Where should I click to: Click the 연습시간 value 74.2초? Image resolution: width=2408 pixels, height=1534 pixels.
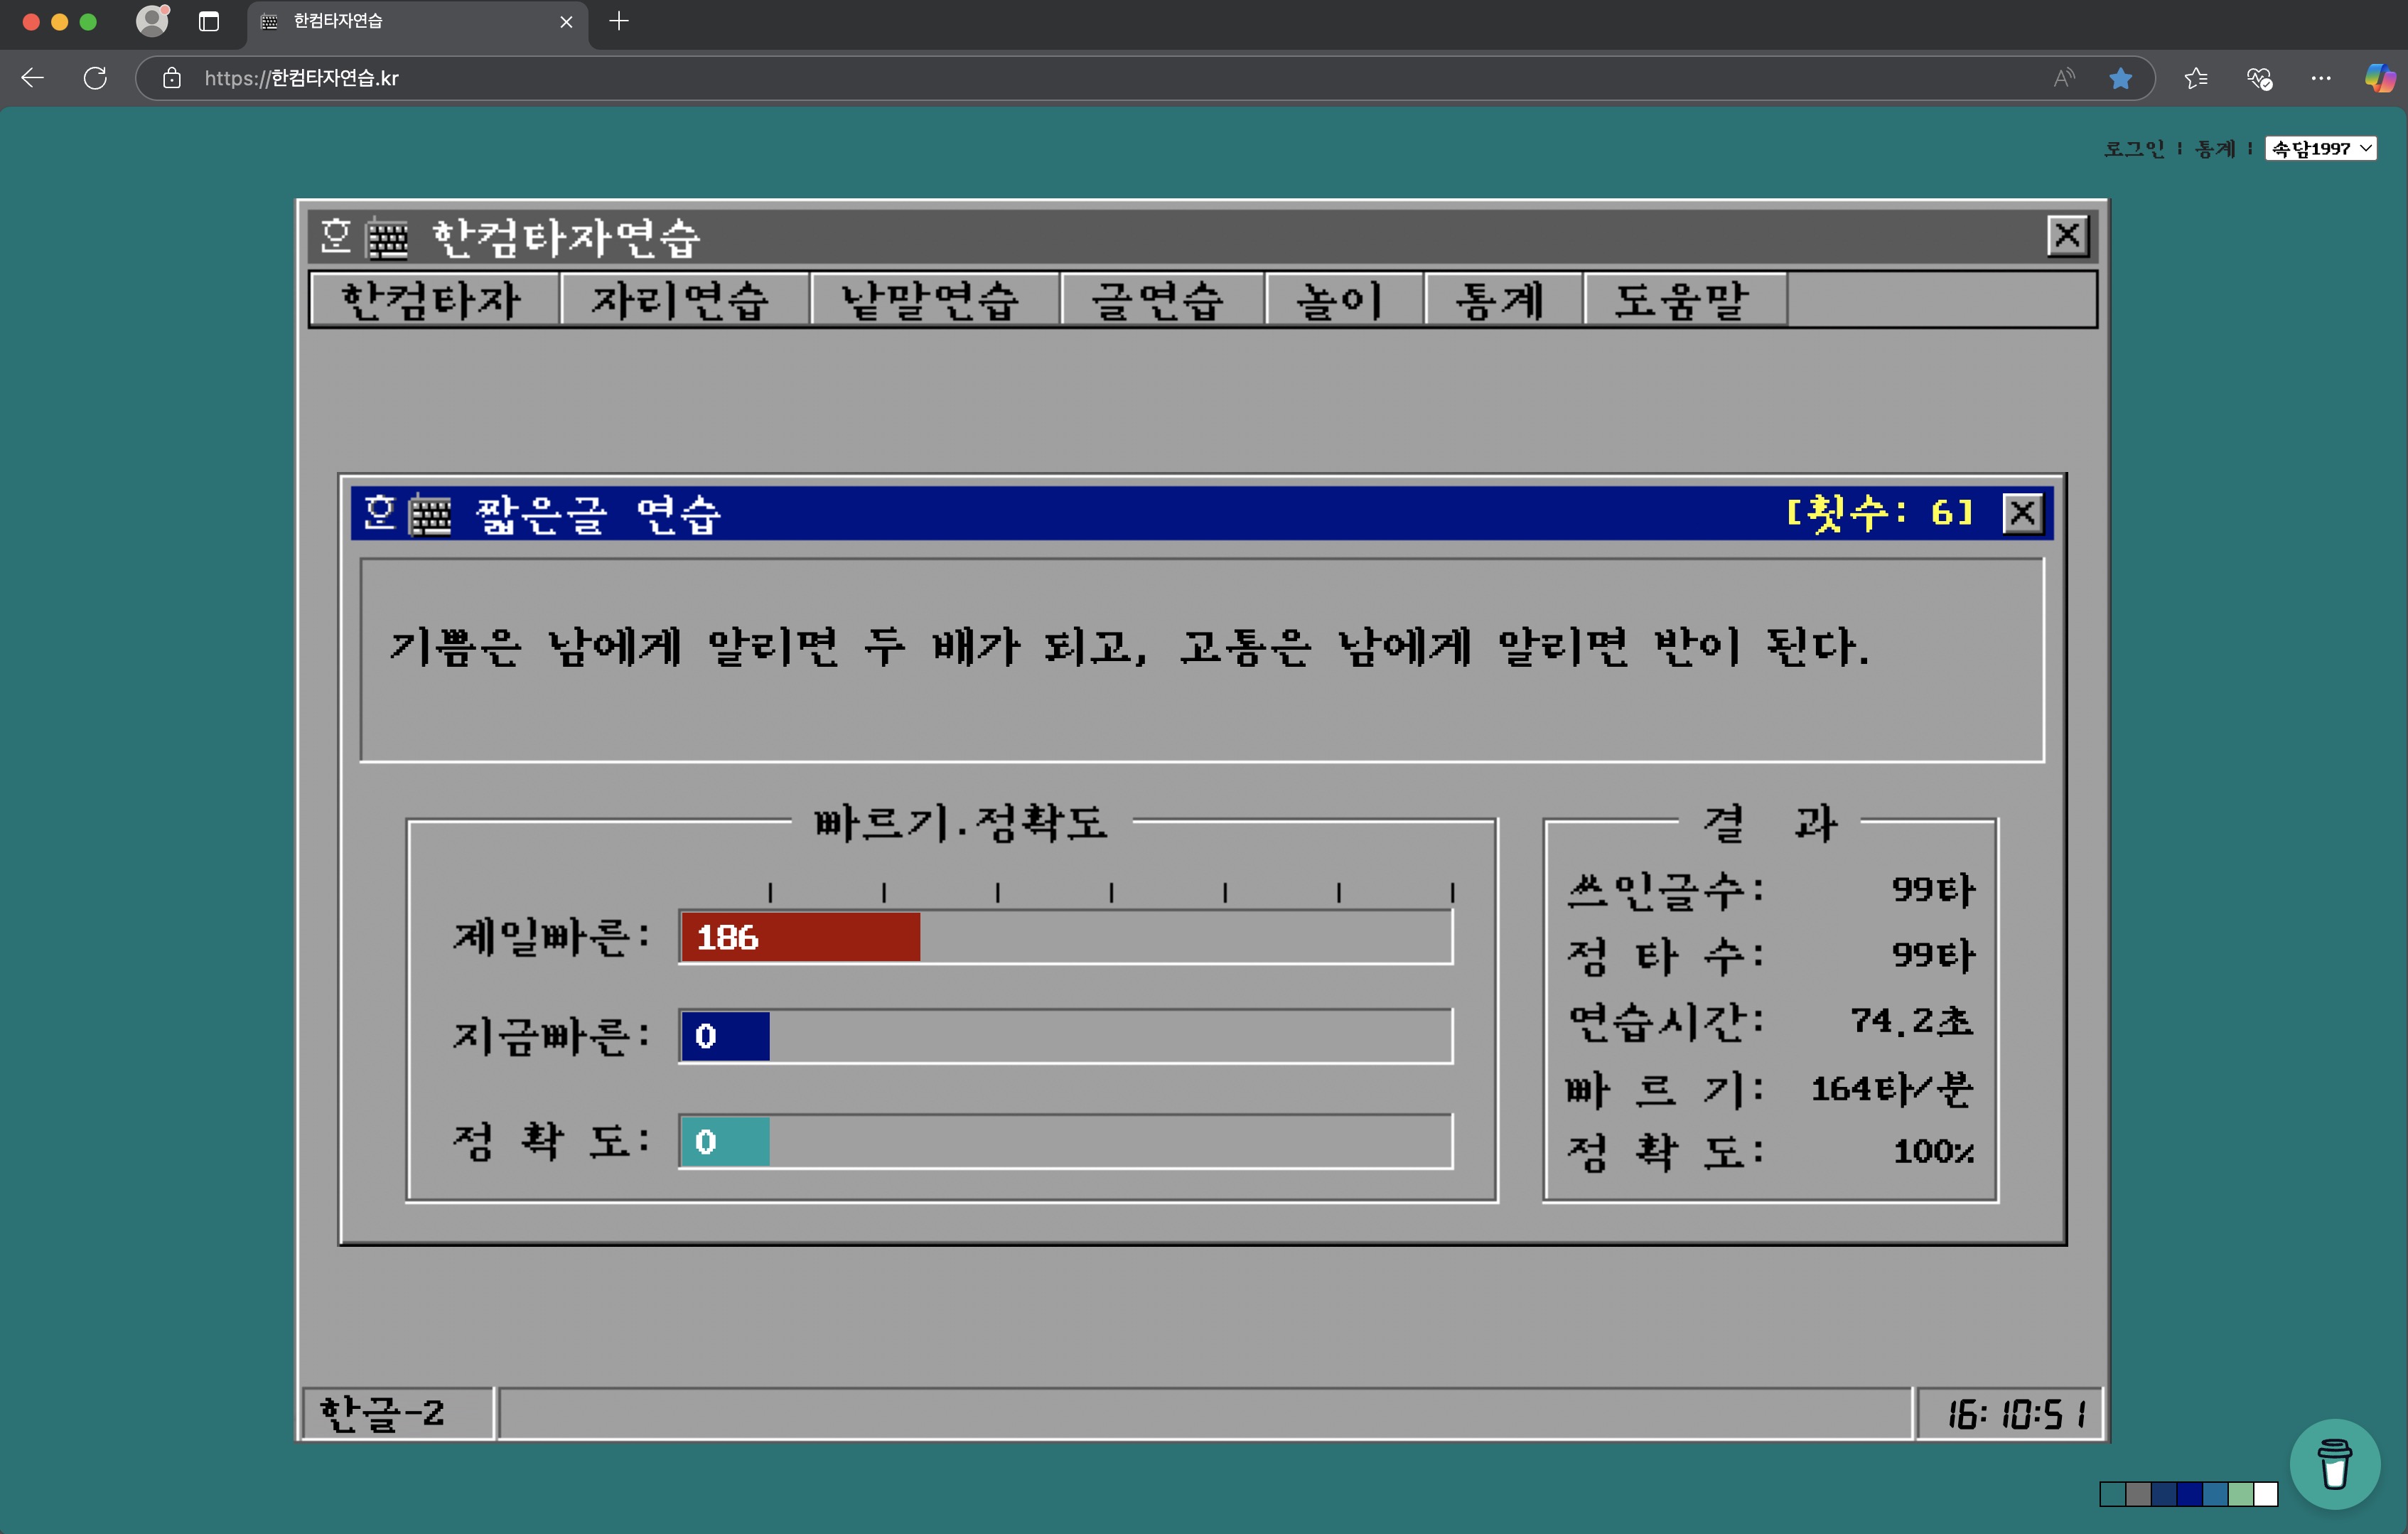tap(1911, 1020)
